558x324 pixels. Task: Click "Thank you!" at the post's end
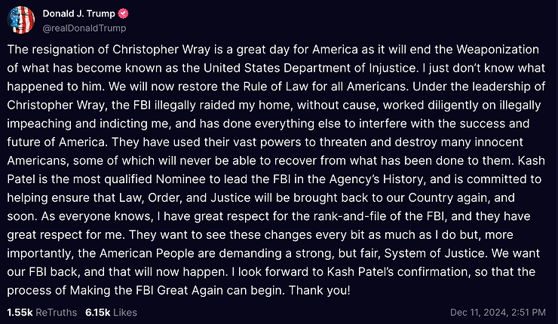point(319,290)
